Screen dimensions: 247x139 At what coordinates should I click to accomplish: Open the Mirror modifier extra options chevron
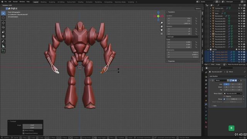(239, 81)
